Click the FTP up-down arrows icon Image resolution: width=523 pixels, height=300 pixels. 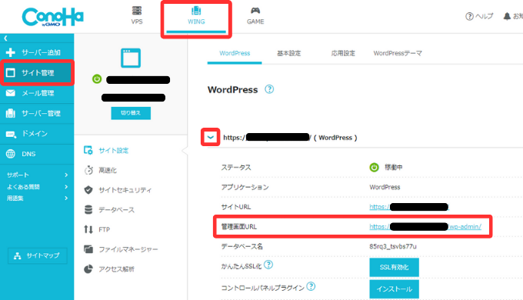pos(88,229)
